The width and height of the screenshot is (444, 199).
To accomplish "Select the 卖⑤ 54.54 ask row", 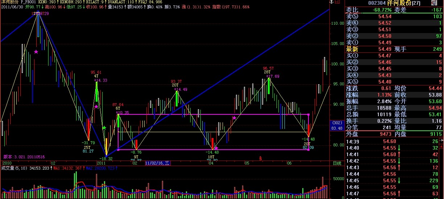I will (x=394, y=16).
